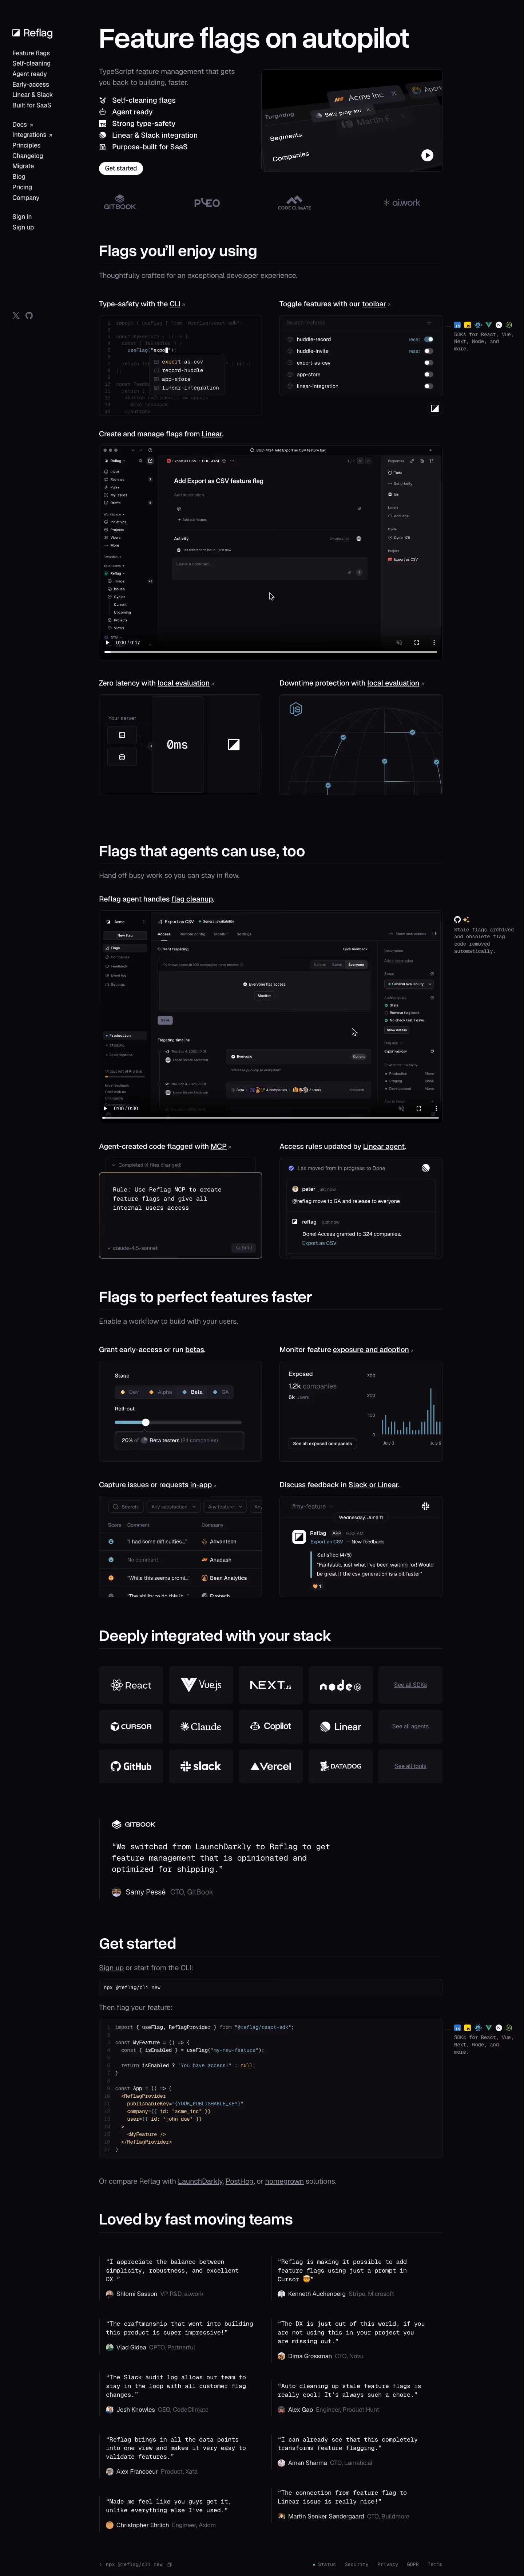Select the Beta stage option
The height and width of the screenshot is (2576, 524).
click(192, 1392)
